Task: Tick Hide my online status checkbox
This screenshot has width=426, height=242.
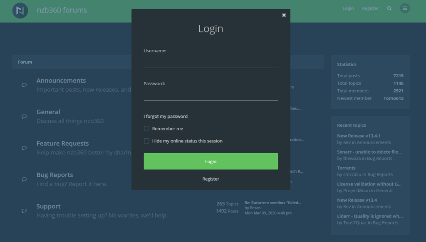Action: coord(146,141)
